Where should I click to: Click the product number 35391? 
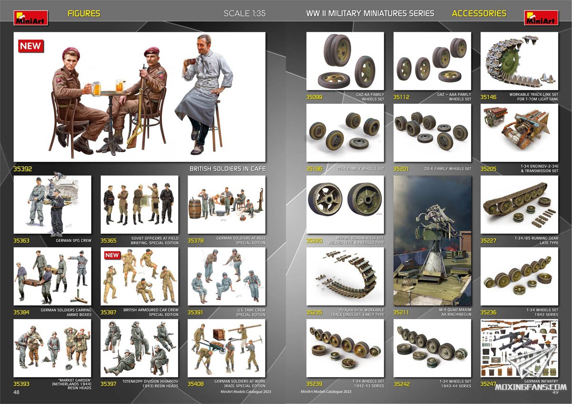[x=195, y=313]
